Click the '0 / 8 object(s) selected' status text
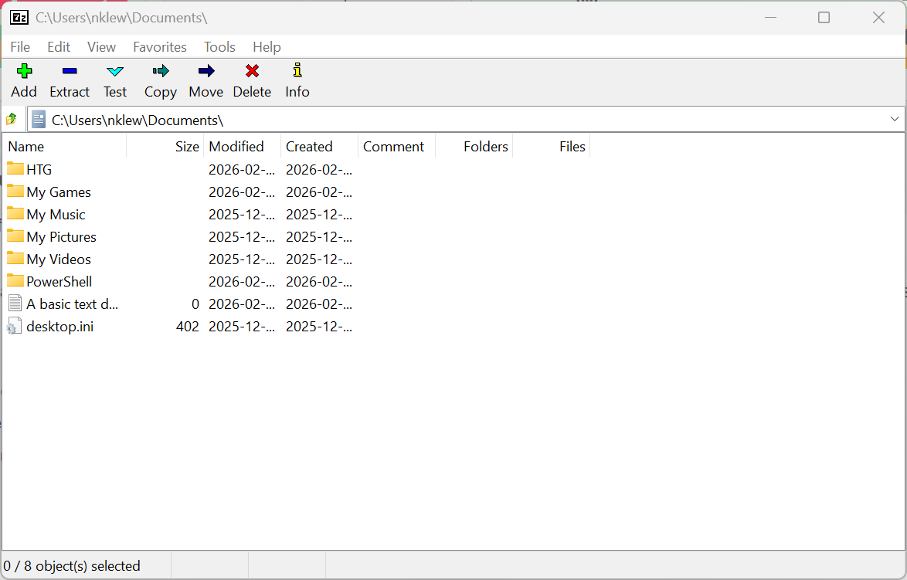907x580 pixels. click(x=72, y=565)
